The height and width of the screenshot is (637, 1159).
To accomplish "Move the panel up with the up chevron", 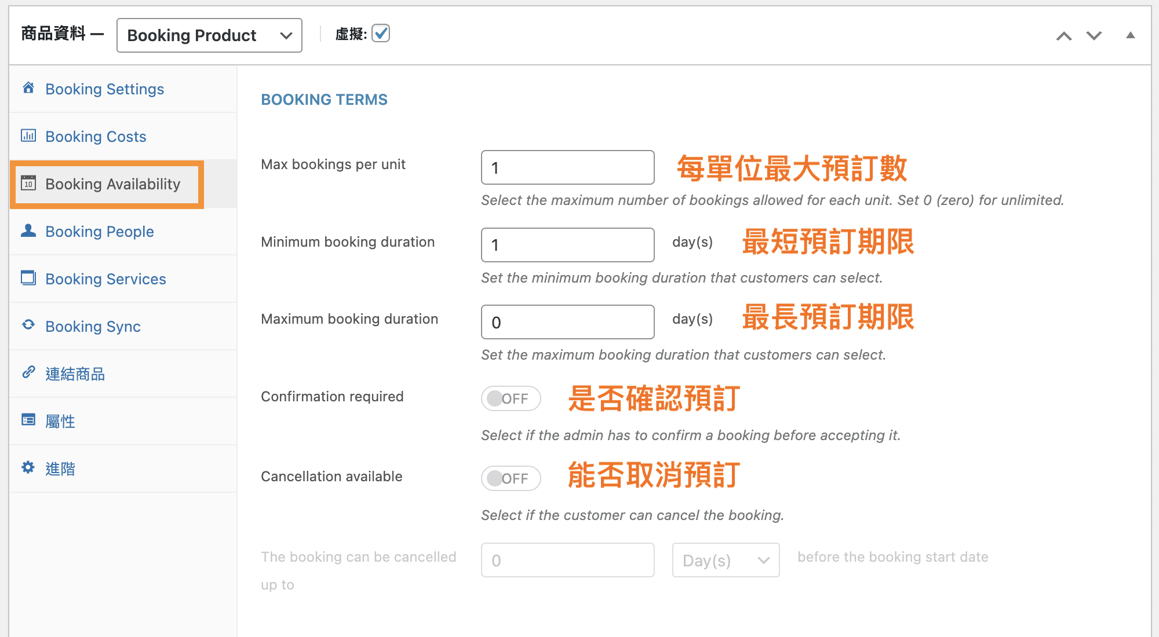I will click(x=1064, y=36).
